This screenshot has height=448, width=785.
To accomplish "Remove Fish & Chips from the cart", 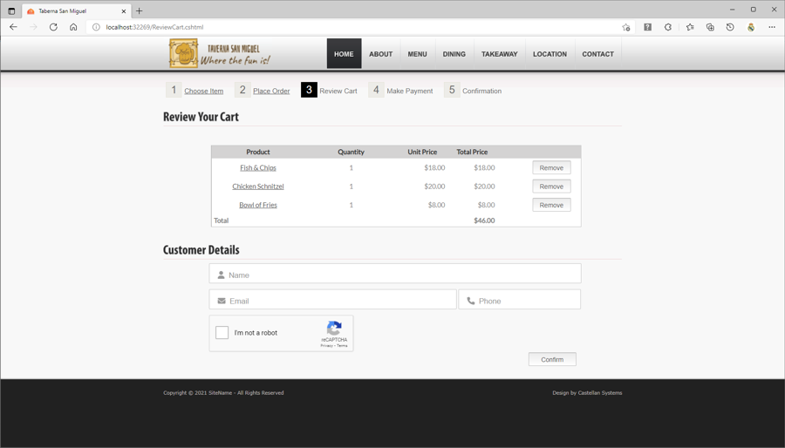I will [x=551, y=168].
